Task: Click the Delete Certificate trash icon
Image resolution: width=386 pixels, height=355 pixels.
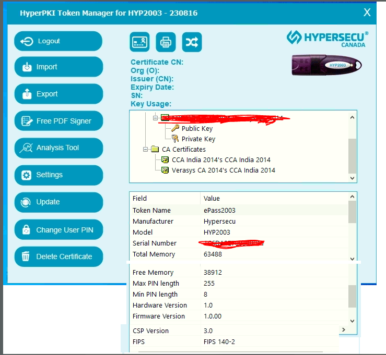Action: click(26, 256)
